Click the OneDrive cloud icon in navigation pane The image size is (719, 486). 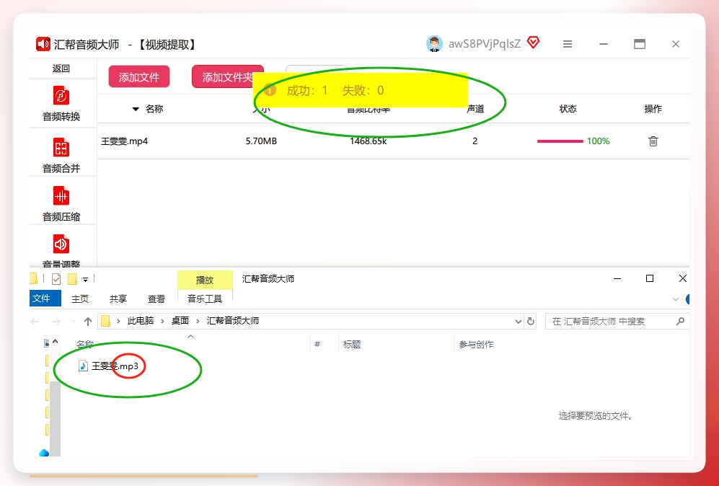click(x=44, y=453)
